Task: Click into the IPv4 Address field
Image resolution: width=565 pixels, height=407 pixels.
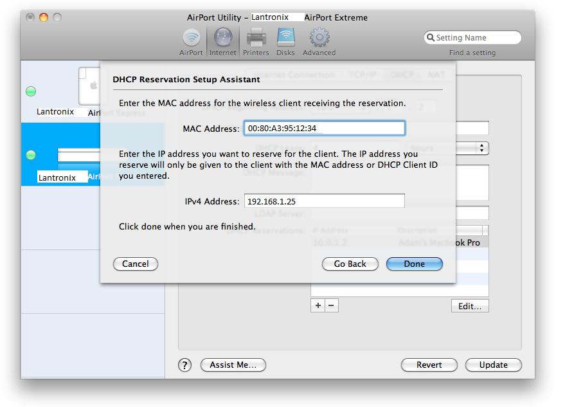Action: (x=324, y=201)
